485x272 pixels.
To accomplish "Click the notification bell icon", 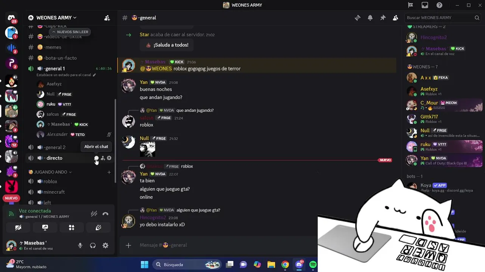I will [x=370, y=18].
